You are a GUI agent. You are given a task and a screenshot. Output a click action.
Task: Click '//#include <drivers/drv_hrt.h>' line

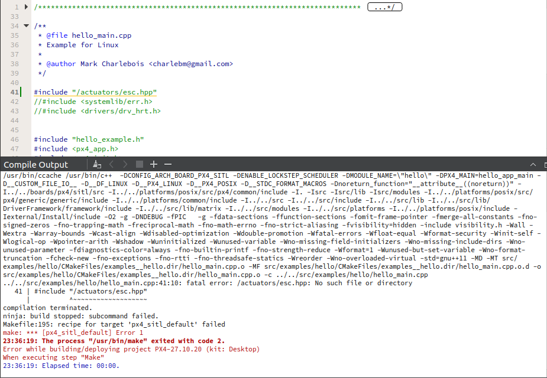point(98,111)
